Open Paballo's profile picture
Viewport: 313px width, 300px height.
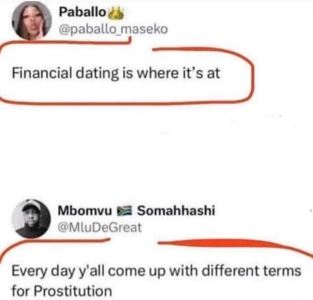[x=32, y=21]
